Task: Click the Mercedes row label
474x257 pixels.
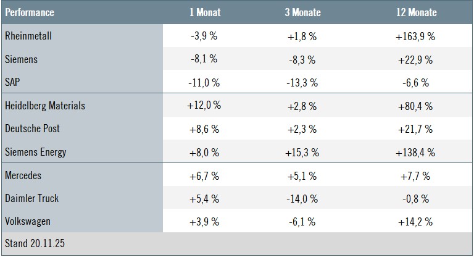Action: click(23, 175)
